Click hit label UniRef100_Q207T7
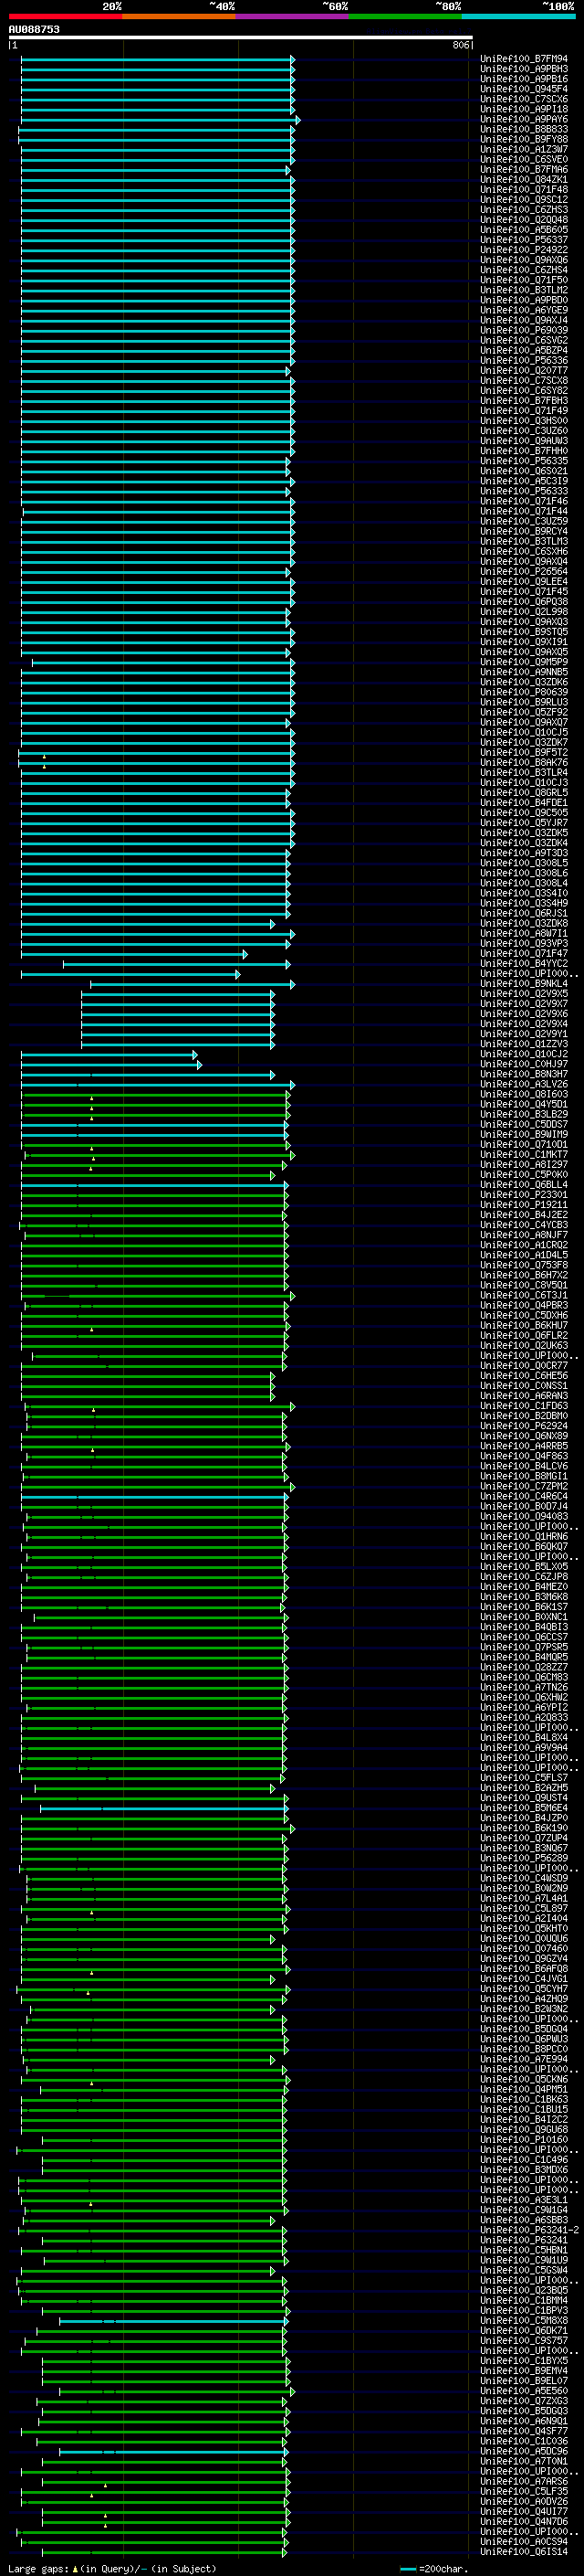584x2576 pixels. click(x=524, y=370)
